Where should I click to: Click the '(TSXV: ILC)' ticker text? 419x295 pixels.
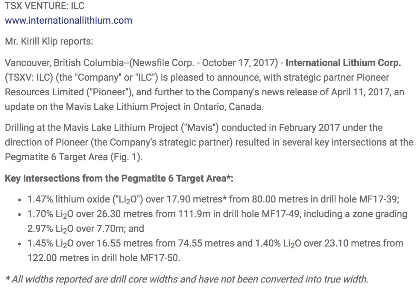pos(29,77)
